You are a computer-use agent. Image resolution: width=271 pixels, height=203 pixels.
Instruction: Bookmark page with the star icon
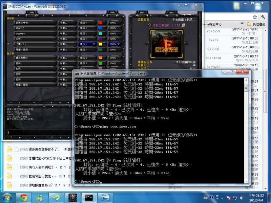(x=254, y=17)
